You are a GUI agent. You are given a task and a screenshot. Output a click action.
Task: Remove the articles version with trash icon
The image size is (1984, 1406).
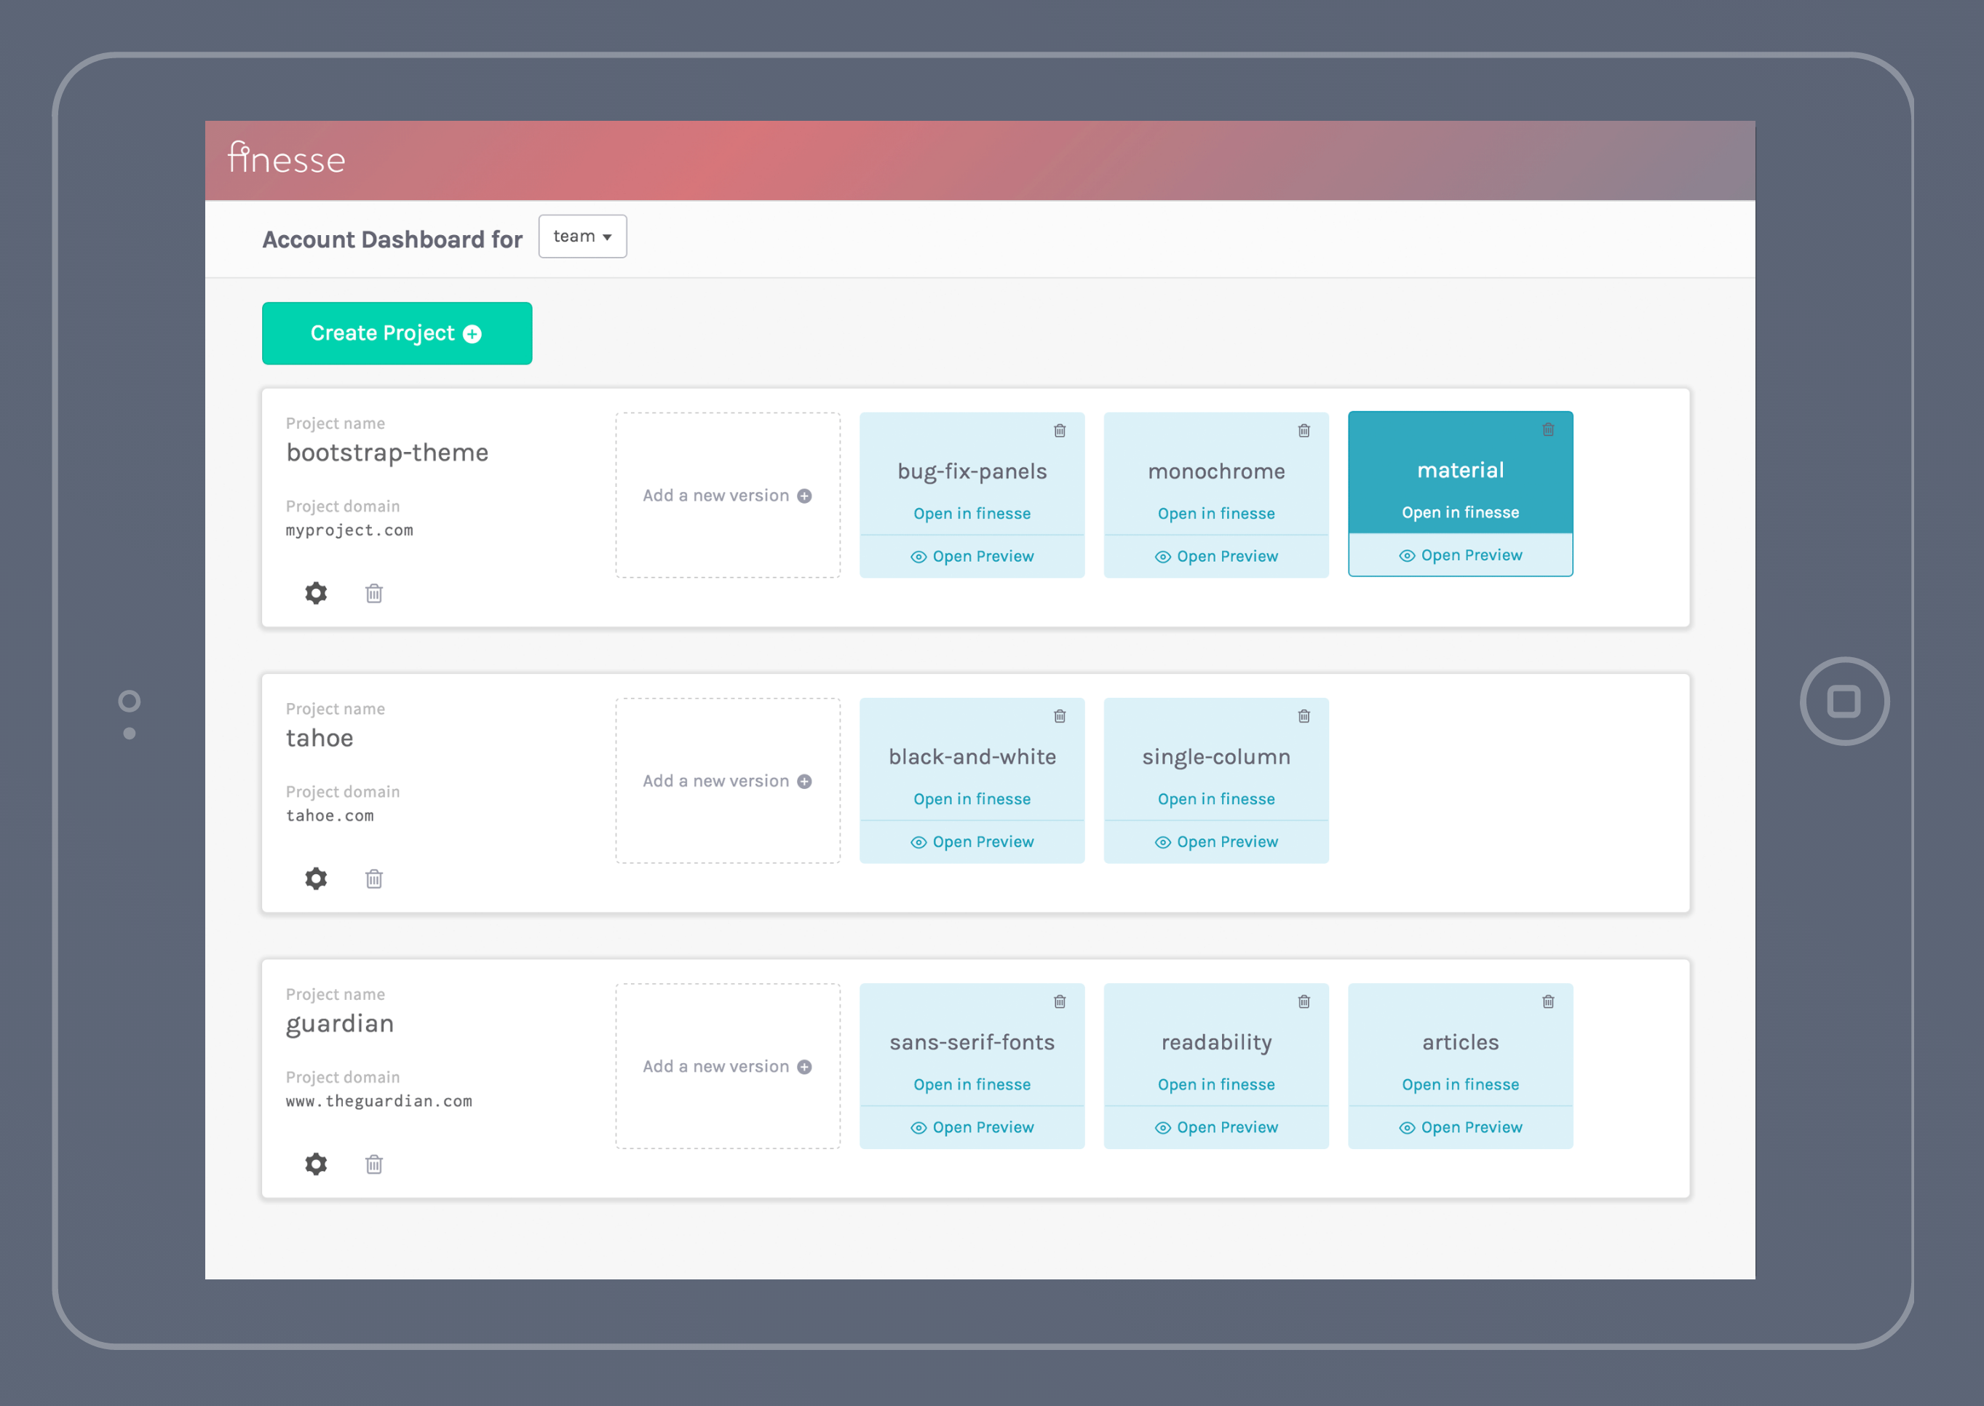(1548, 1001)
